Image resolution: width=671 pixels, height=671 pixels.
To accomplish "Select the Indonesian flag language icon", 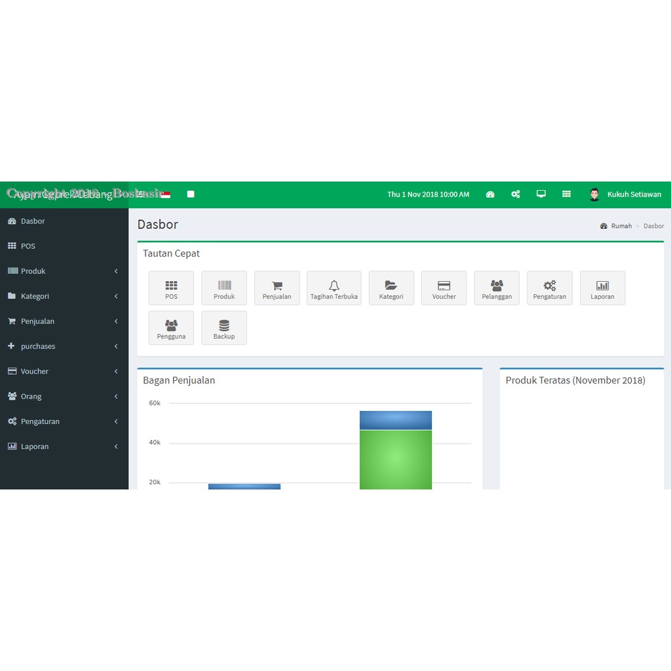I will 166,195.
